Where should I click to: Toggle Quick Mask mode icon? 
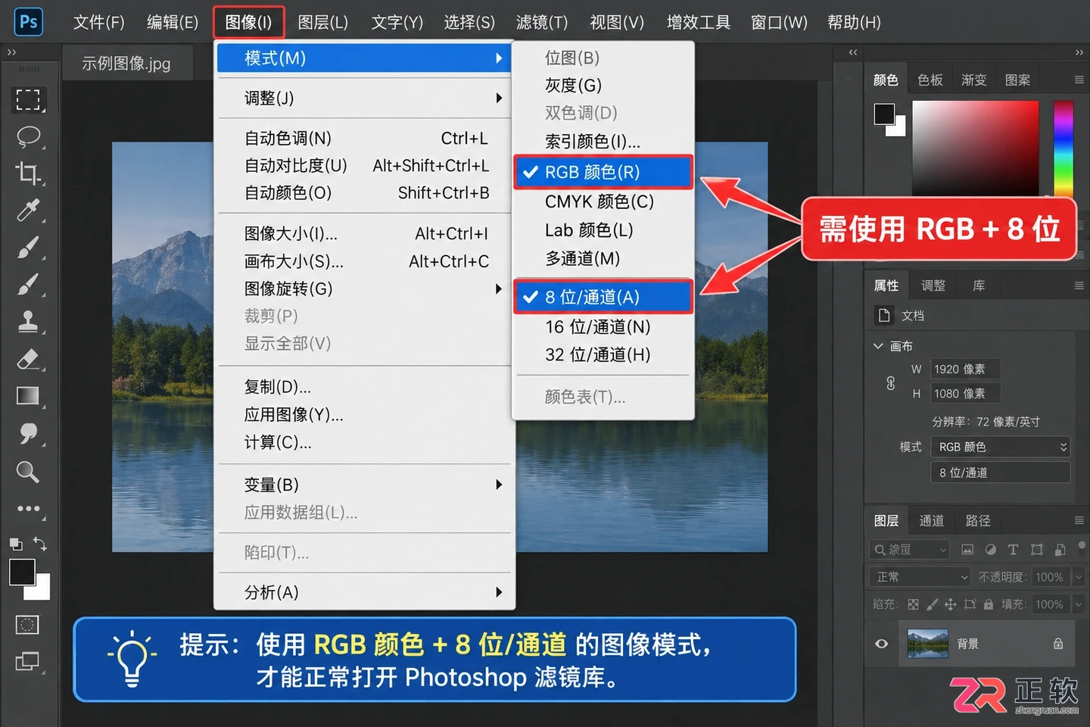coord(27,625)
